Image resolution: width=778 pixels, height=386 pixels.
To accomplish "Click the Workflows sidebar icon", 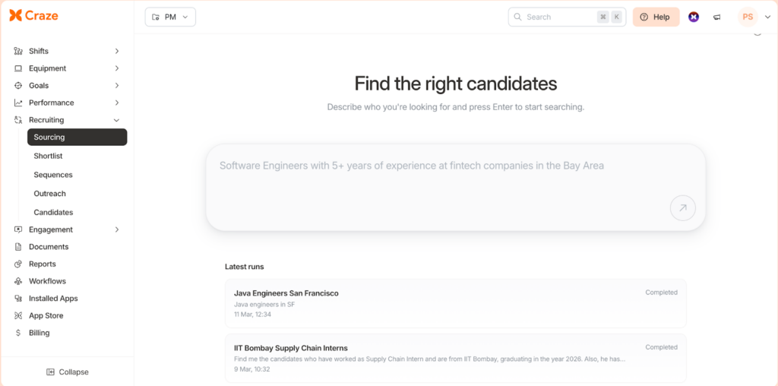I will pyautogui.click(x=18, y=281).
